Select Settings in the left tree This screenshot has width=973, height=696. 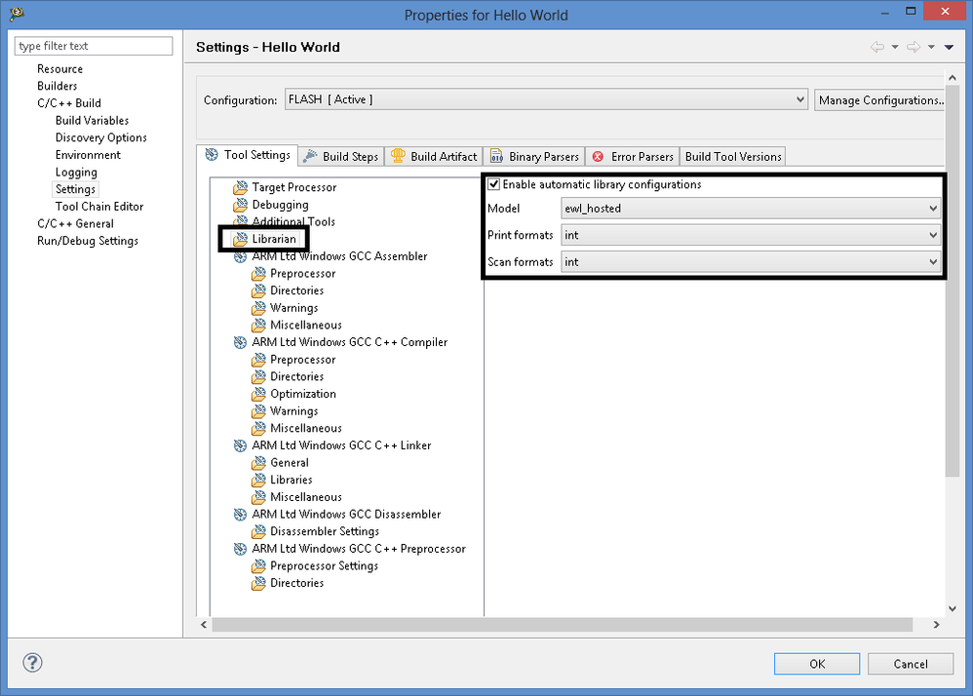pyautogui.click(x=75, y=189)
